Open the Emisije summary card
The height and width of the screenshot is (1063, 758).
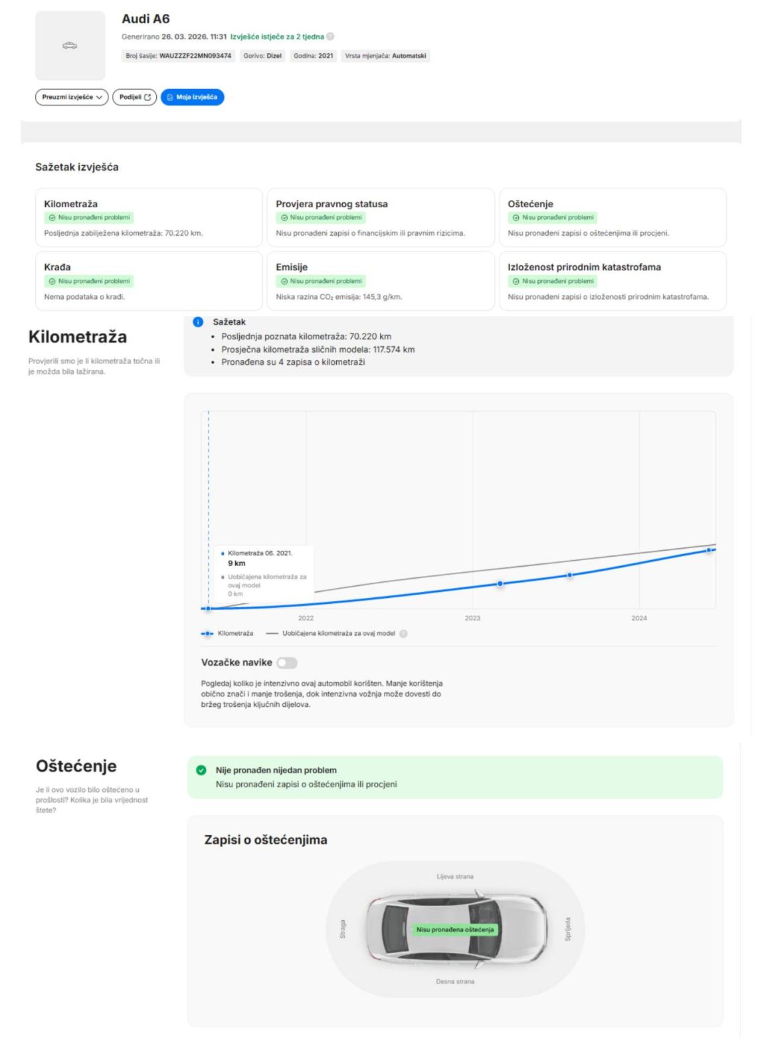point(381,281)
